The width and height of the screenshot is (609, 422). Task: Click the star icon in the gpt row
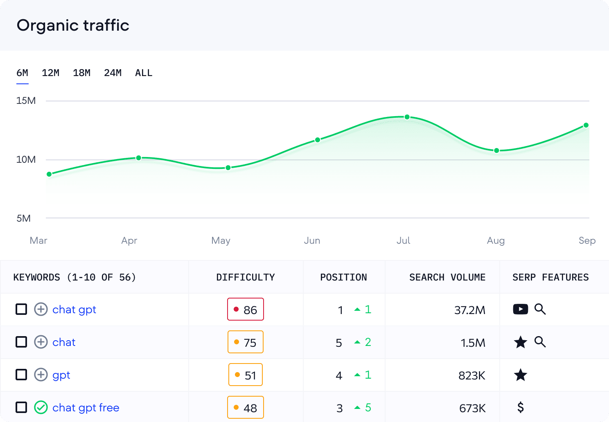520,375
